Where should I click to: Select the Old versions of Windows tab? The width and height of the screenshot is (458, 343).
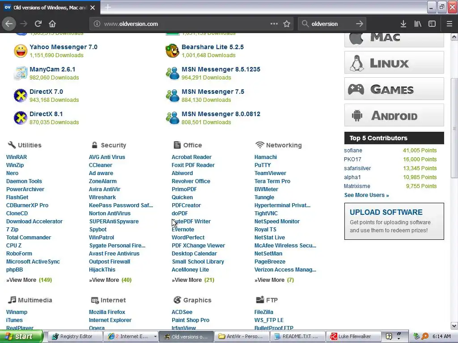50,8
